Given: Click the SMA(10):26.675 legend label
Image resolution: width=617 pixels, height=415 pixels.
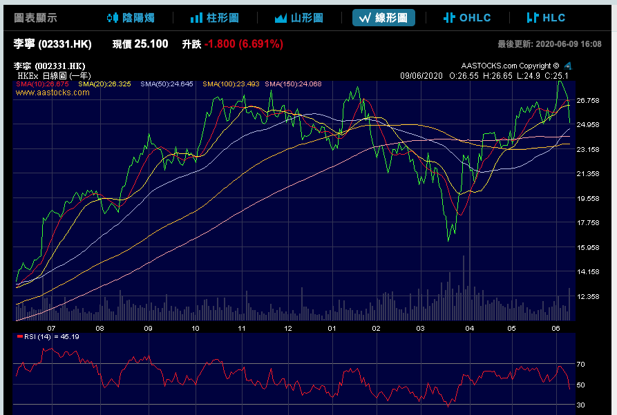Looking at the screenshot, I should pos(42,84).
